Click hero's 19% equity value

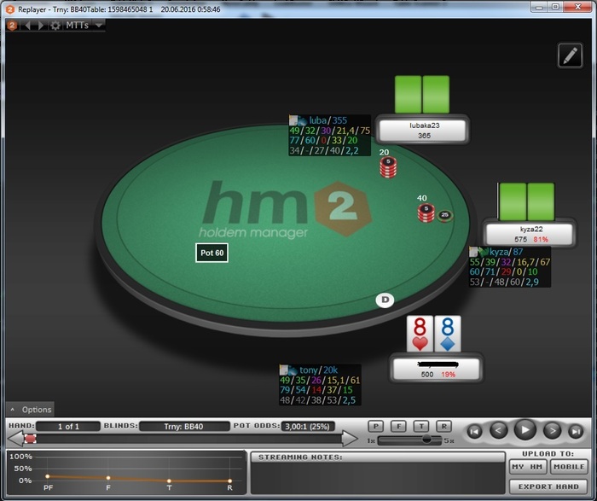[448, 374]
